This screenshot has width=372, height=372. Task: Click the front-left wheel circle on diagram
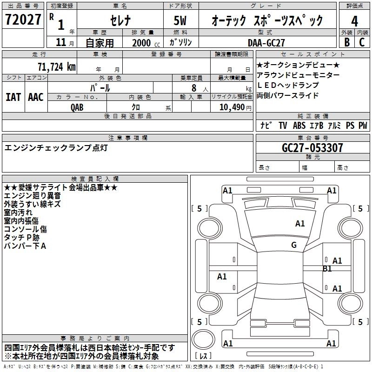point(210,228)
